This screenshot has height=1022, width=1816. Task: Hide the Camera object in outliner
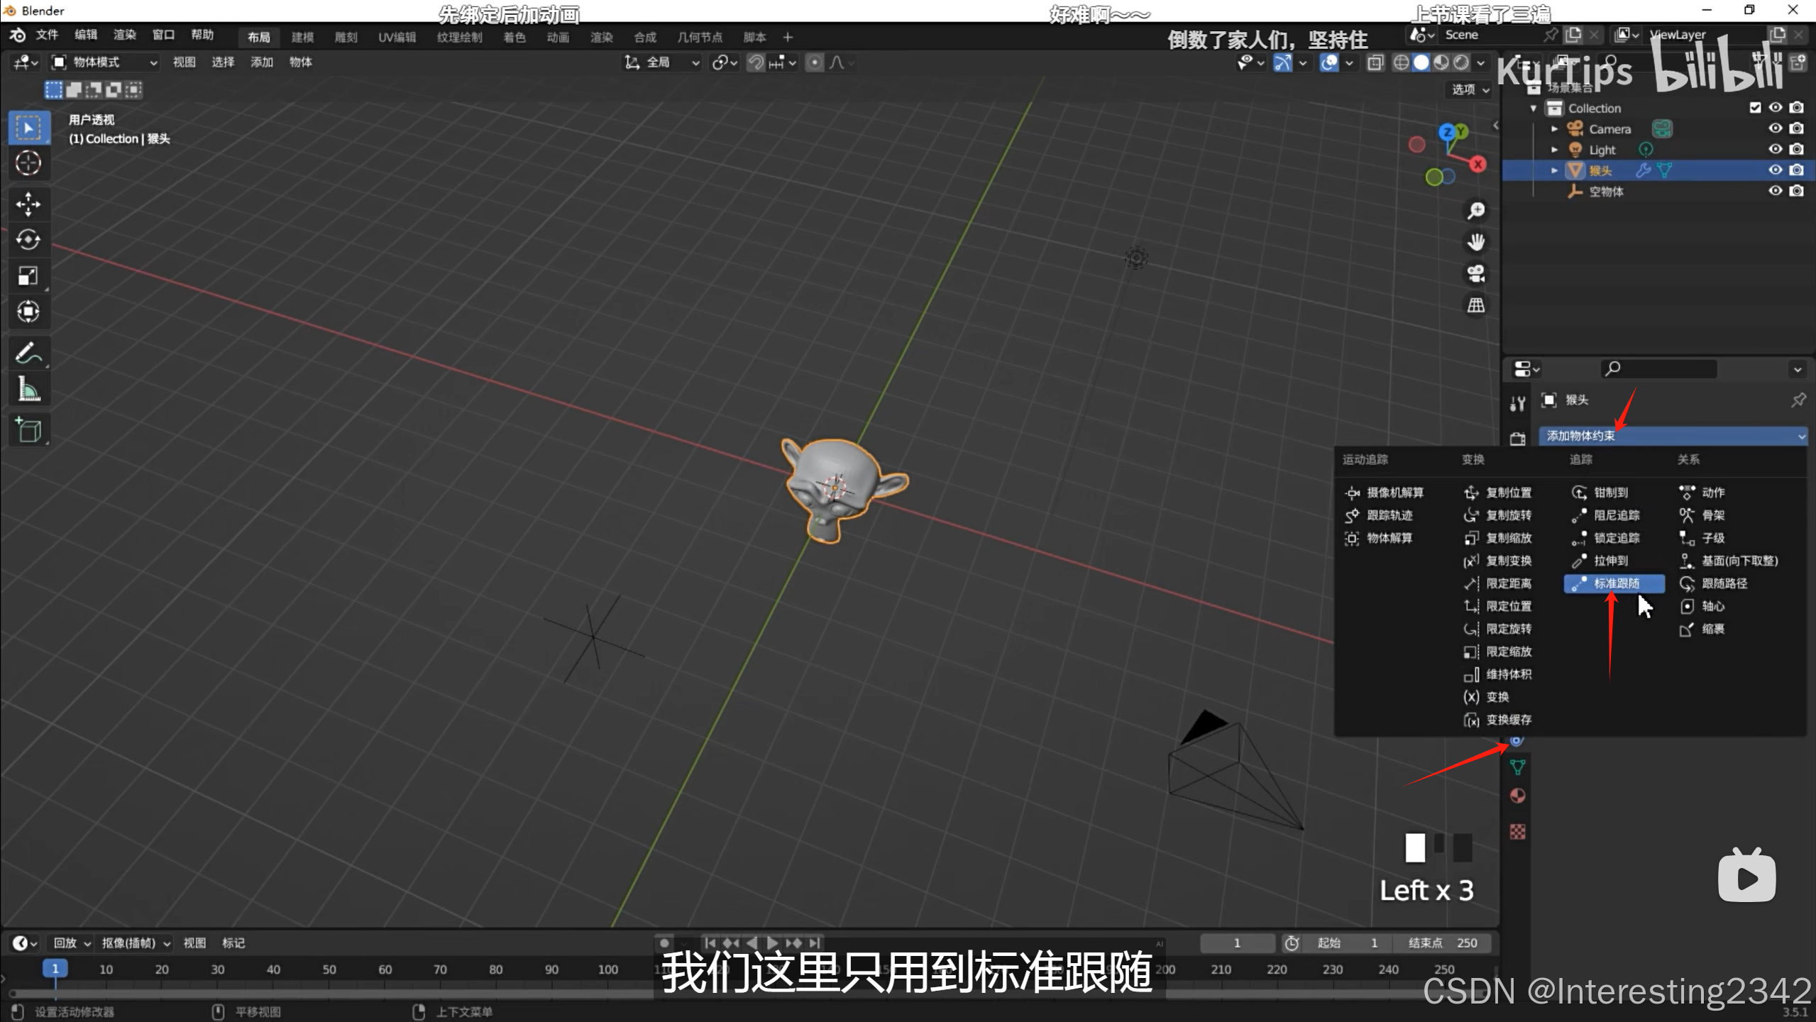tap(1775, 128)
